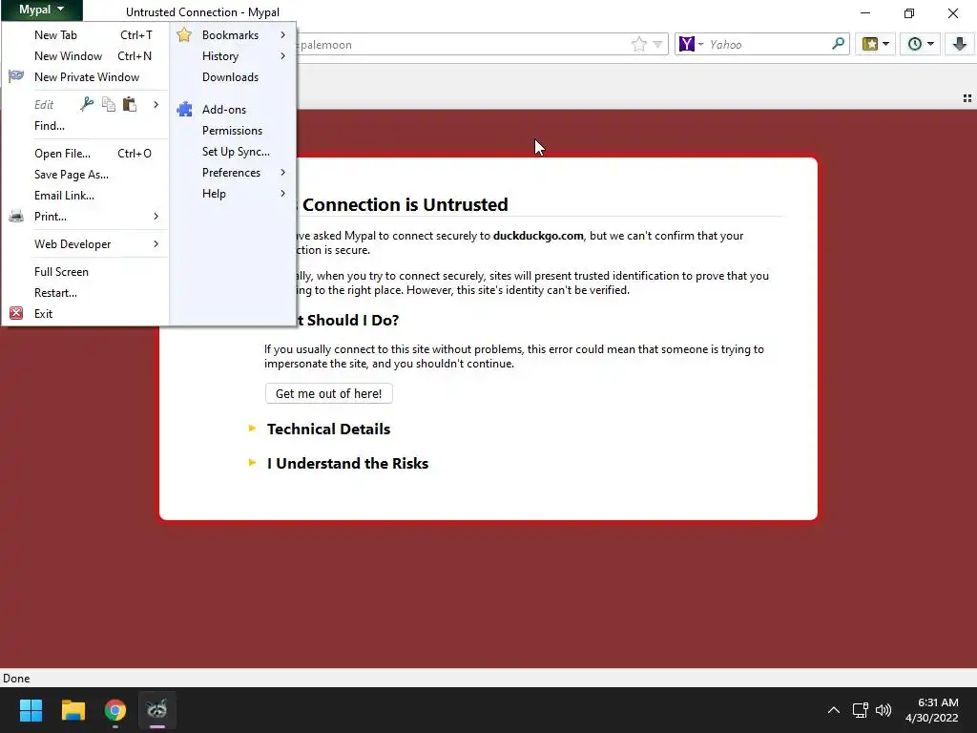Click the Done status bar text
Image resolution: width=977 pixels, height=733 pixels.
pyautogui.click(x=16, y=679)
